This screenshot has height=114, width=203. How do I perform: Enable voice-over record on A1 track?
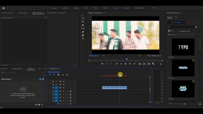(70, 92)
